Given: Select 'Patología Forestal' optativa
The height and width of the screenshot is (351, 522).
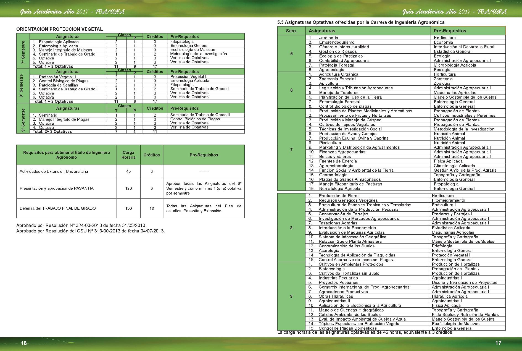Looking at the screenshot, I should pos(336,65).
